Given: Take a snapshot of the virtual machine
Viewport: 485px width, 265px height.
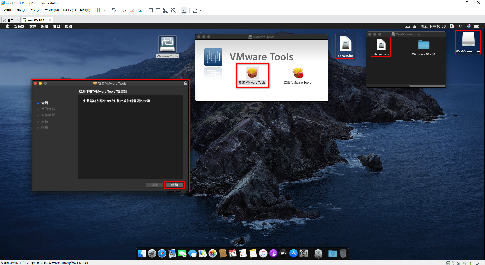Looking at the screenshot, I should (x=125, y=10).
